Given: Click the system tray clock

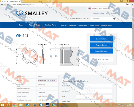Looking at the screenshot, I should (x=130, y=105).
